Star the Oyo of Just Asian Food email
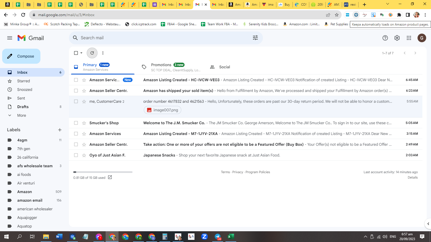Viewport: 431px width, 242px height. coord(84,155)
